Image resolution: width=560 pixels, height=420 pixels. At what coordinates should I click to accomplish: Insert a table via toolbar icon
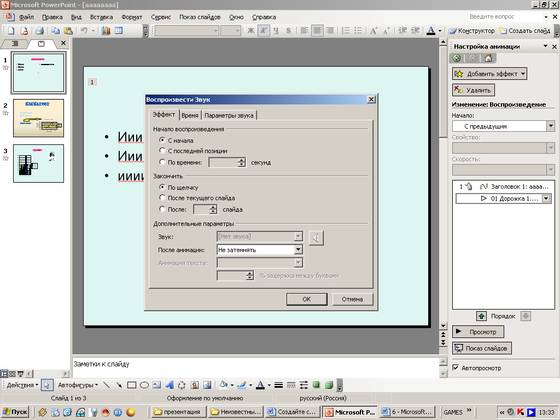coord(119,31)
